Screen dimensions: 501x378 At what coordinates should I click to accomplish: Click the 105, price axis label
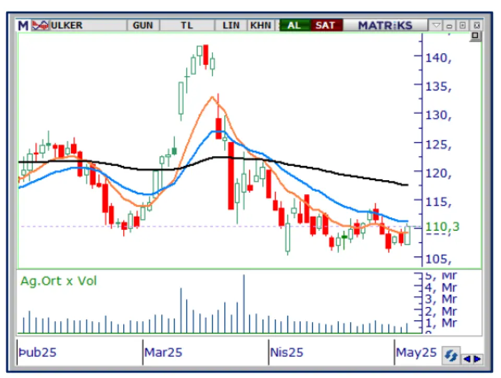coord(438,259)
